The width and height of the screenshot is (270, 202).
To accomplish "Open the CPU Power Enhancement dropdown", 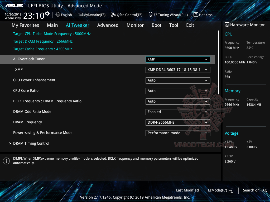I will point(178,80).
